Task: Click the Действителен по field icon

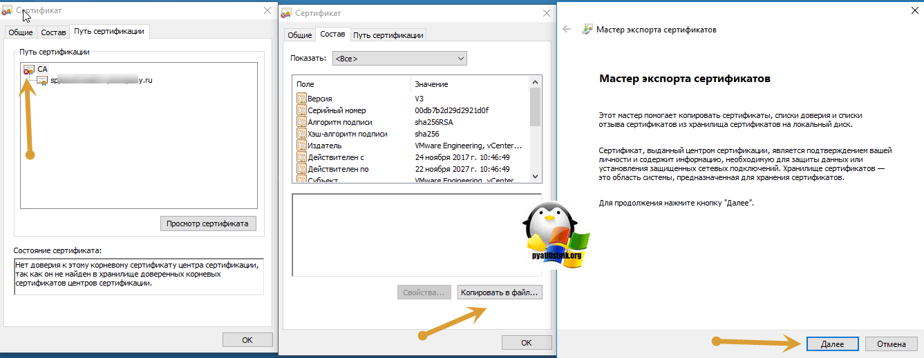Action: (301, 169)
